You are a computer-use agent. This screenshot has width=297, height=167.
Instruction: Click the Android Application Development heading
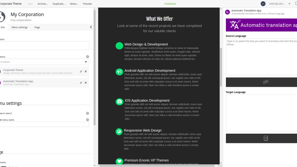coord(150,71)
